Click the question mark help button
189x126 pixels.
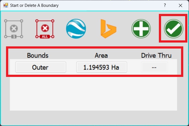pyautogui.click(x=165, y=5)
